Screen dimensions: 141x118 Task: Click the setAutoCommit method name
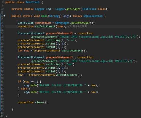click(x=45, y=26)
